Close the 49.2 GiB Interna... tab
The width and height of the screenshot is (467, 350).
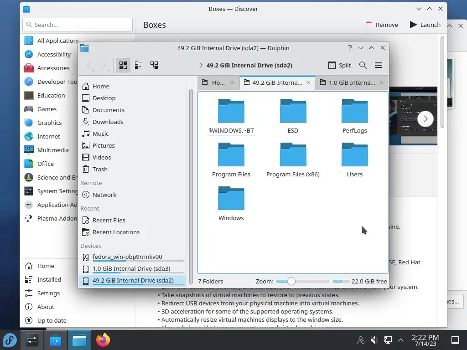coord(308,82)
